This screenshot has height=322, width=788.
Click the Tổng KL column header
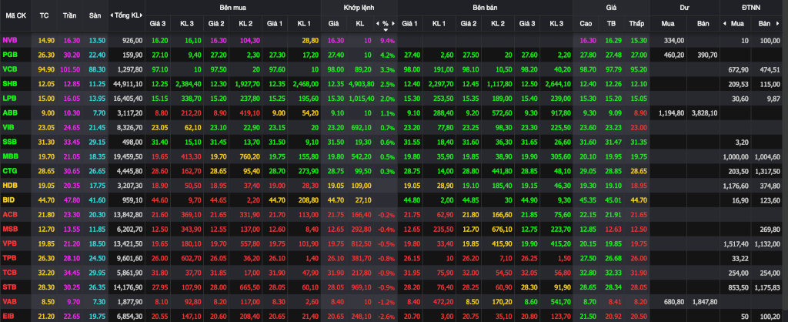pyautogui.click(x=127, y=15)
